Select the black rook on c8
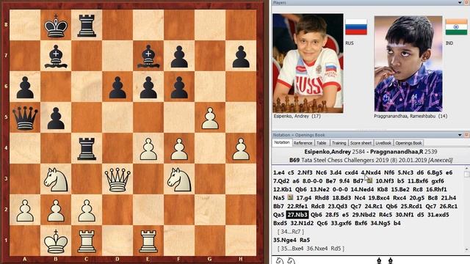This screenshot has width=470, height=264. coord(87,26)
